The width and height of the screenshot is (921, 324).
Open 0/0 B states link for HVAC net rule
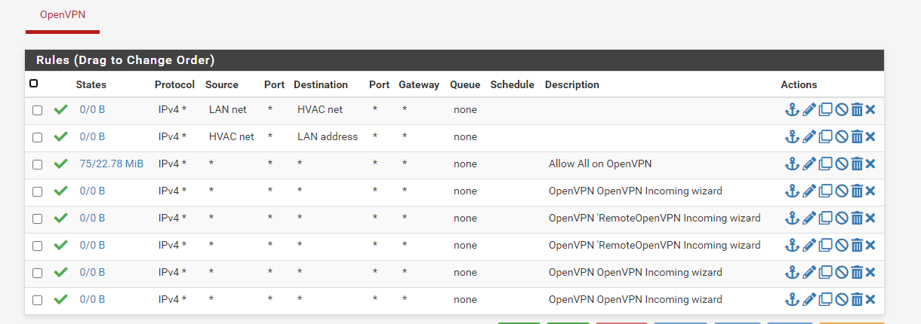pos(92,137)
